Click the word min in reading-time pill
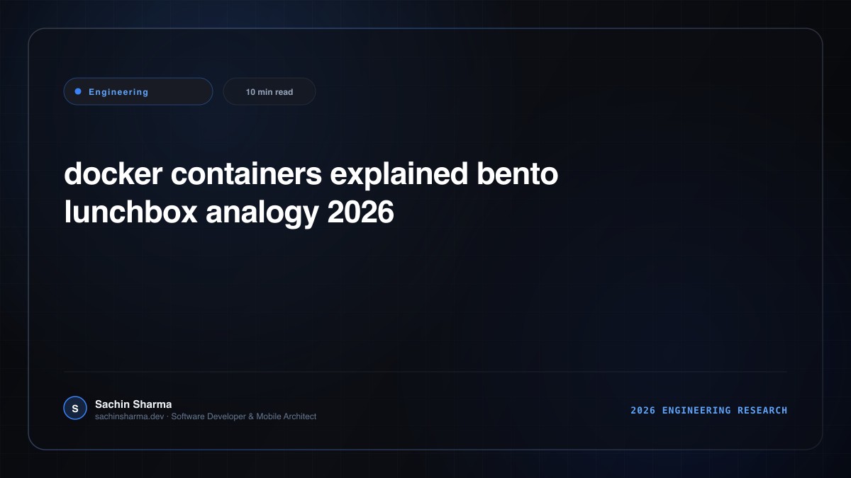 coord(265,92)
